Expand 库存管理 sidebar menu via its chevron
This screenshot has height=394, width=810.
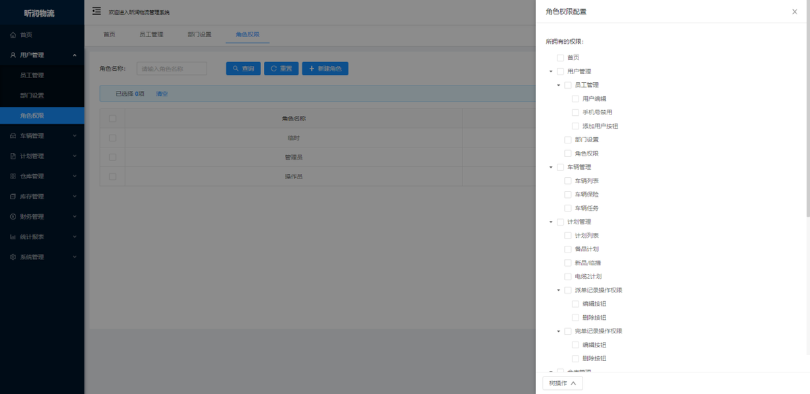(74, 197)
